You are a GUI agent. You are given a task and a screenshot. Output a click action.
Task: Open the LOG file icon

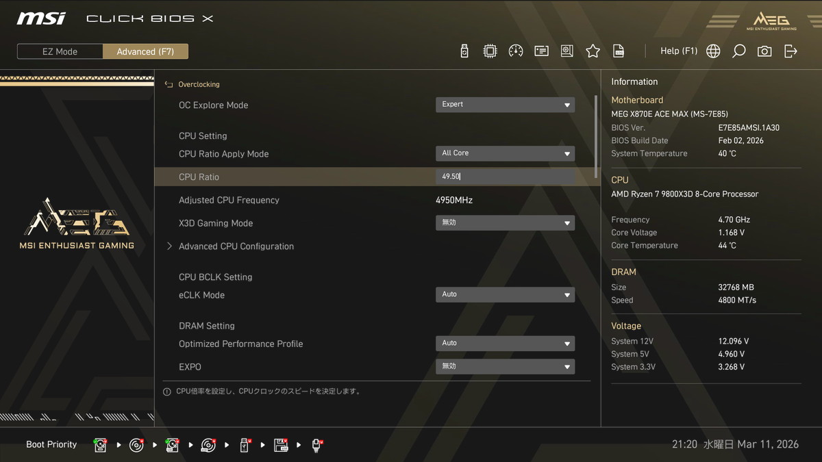[x=619, y=51]
